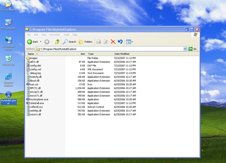This screenshot has width=226, height=163.
Task: Open the Favorites menu
Action: coord(55,35)
